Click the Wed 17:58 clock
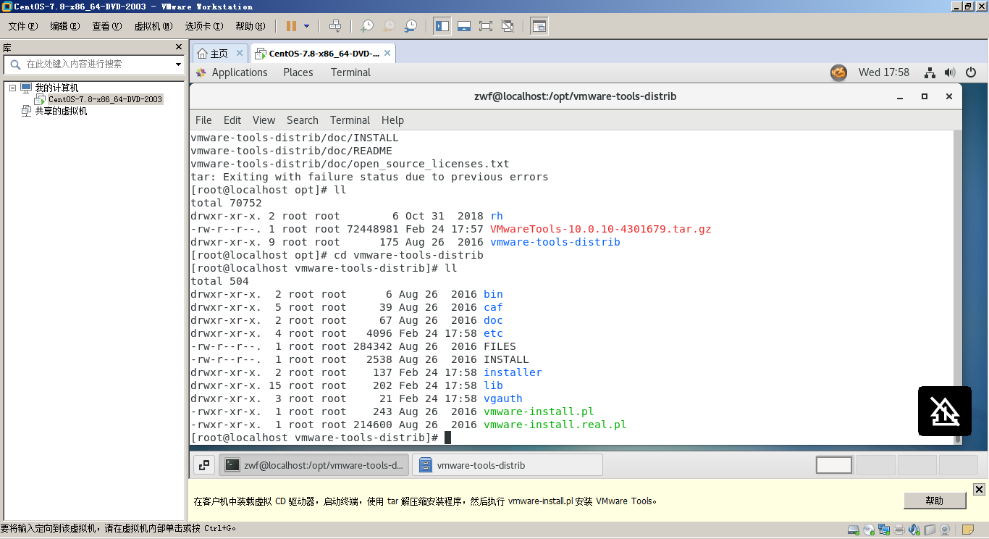This screenshot has width=989, height=539. click(x=884, y=72)
